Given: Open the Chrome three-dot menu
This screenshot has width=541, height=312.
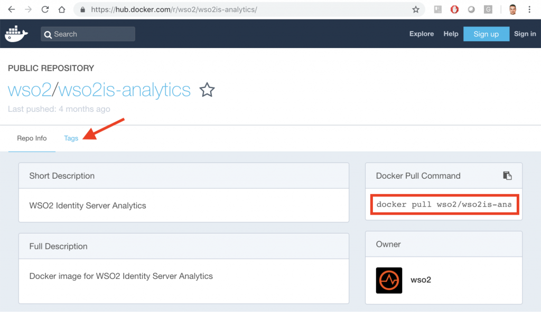Looking at the screenshot, I should point(529,9).
